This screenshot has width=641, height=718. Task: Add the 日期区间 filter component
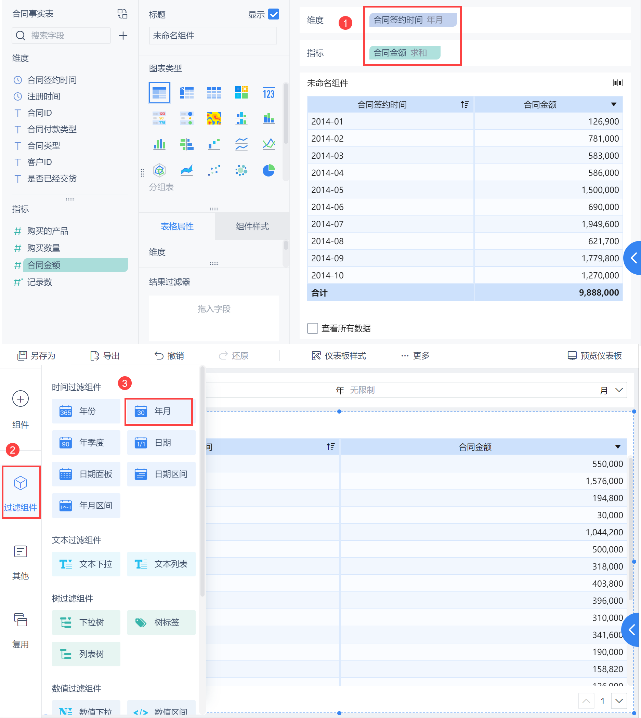point(161,474)
